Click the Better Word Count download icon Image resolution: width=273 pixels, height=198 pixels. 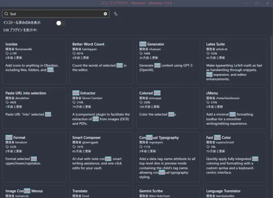coord(74,54)
